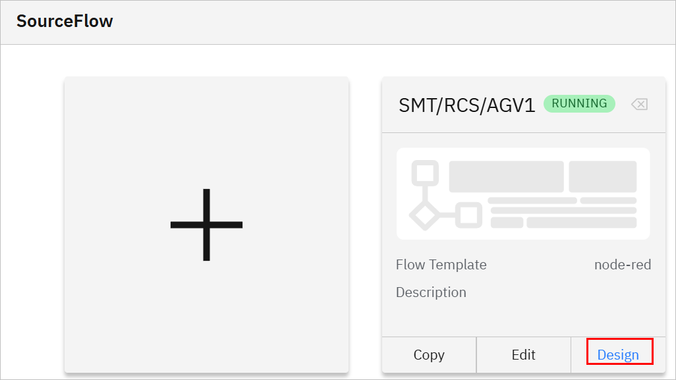
Task: Edit the SMT/RCS/AGV1 flow
Action: point(523,354)
